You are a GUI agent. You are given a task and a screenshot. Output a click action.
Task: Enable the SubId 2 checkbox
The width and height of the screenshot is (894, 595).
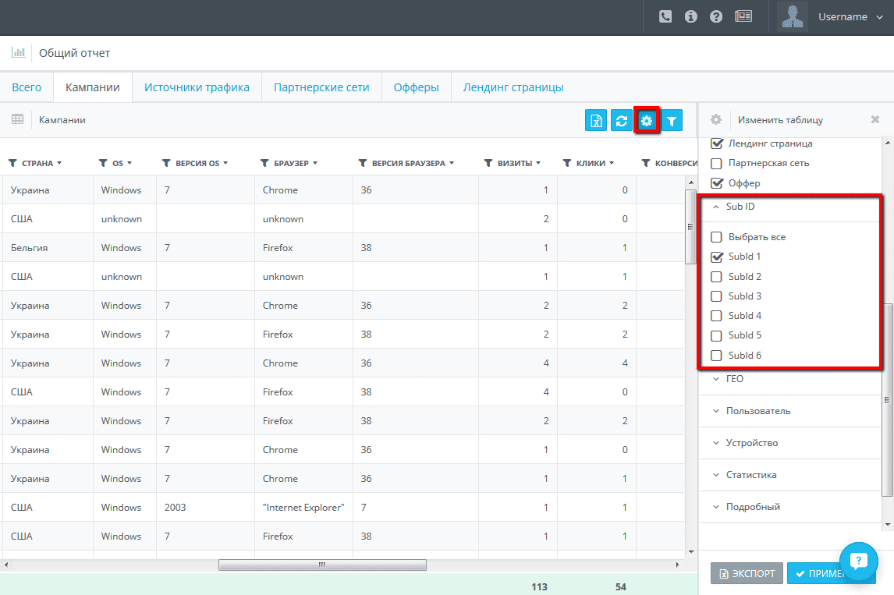717,277
